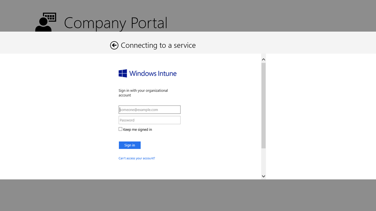Image resolution: width=376 pixels, height=211 pixels.
Task: Open the Can't access your account link
Action: coord(137,158)
